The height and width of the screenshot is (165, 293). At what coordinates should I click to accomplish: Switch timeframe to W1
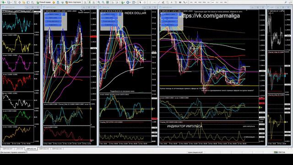tap(221, 2)
